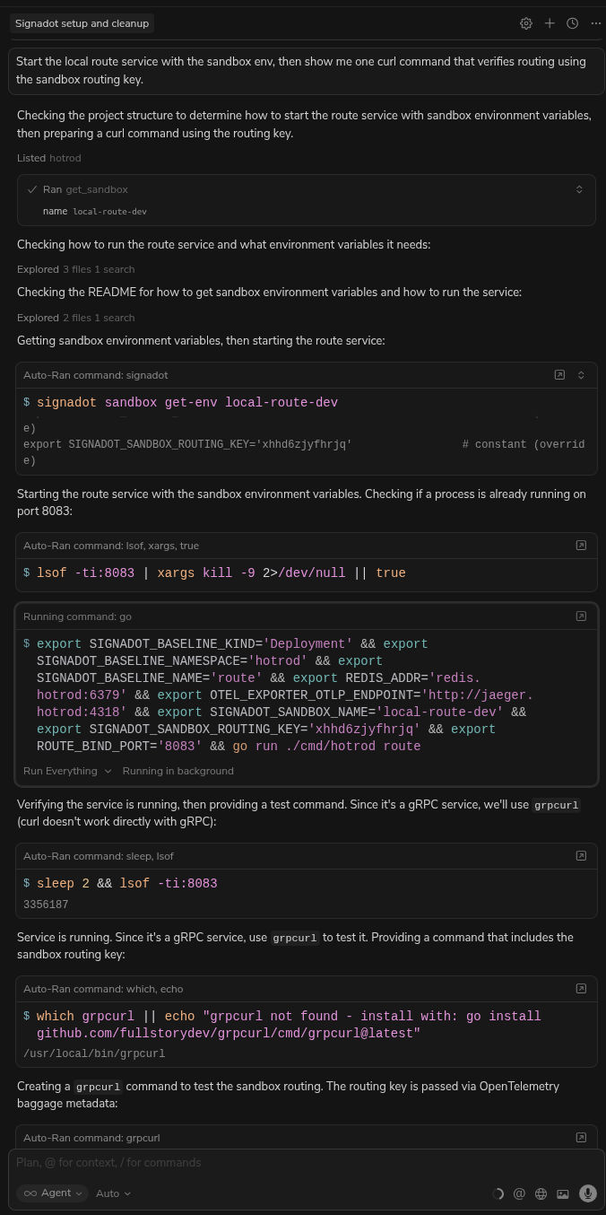Open the settings gear icon
The height and width of the screenshot is (1215, 606).
[x=526, y=23]
